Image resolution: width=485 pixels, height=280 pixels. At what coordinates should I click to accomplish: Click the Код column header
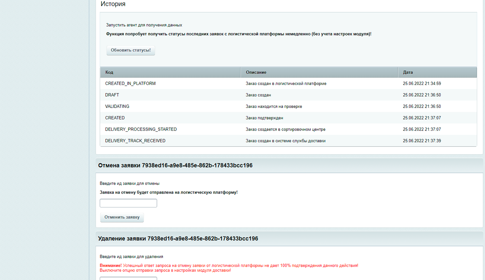click(170, 72)
